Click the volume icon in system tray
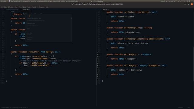Screen dimensions: 194x109 (187, 1)
